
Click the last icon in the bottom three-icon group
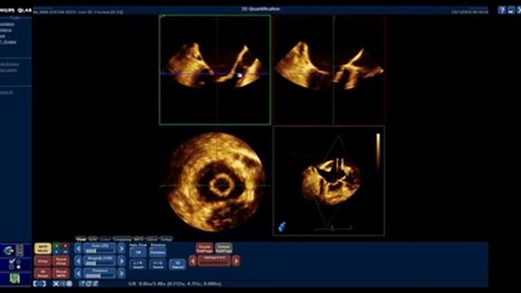click(x=96, y=284)
